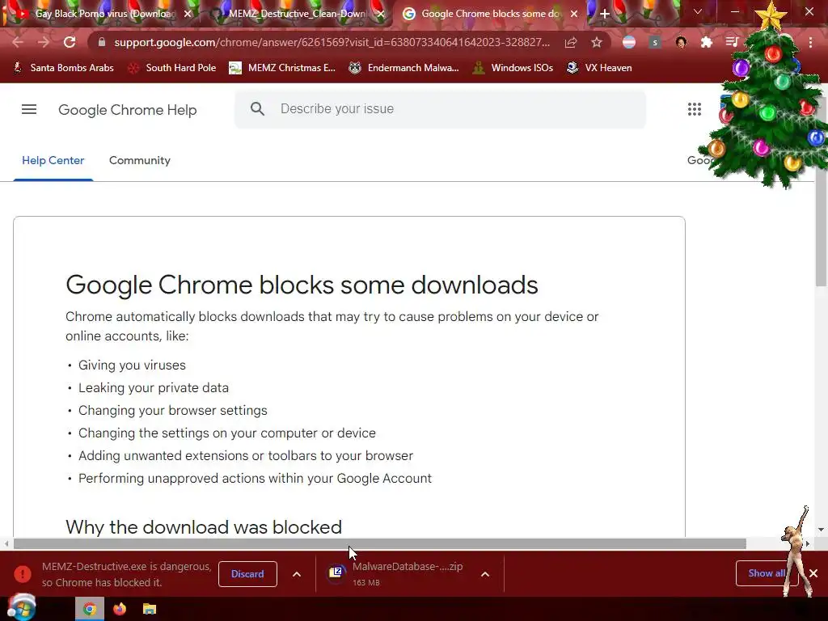
Task: Click the scroll-down arrow of page
Action: pyautogui.click(x=821, y=530)
